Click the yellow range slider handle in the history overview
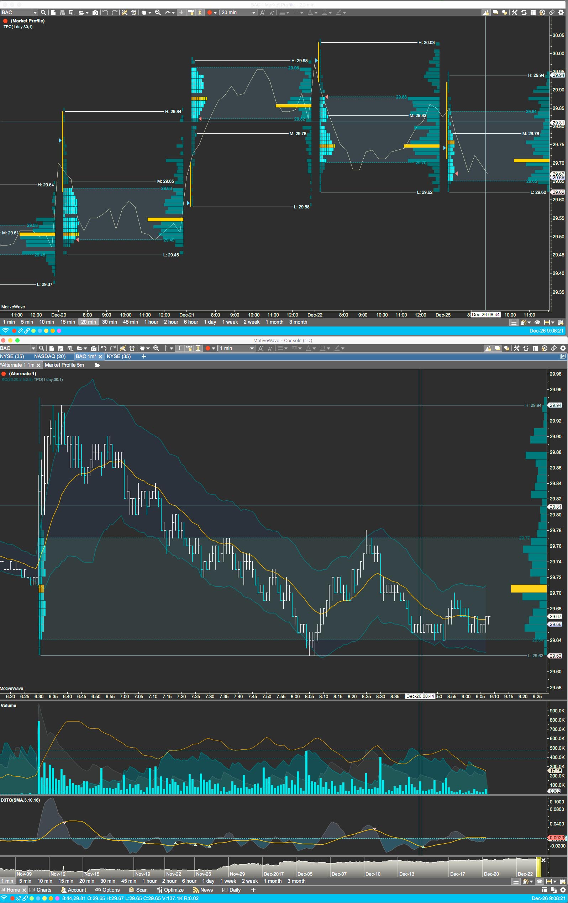568x903 pixels. click(x=538, y=867)
